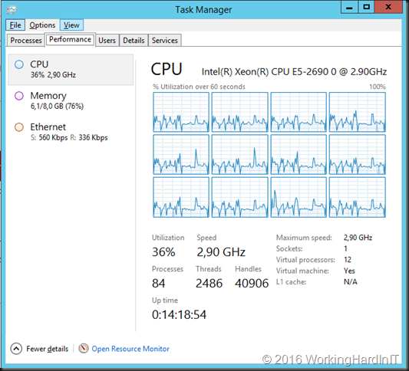Viewport: 409px width, 371px height.
Task: Select the Ethernet performance entry
Action: [x=71, y=133]
